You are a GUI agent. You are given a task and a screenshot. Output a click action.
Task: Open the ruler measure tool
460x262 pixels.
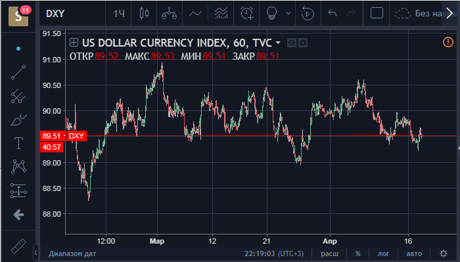coord(18,246)
